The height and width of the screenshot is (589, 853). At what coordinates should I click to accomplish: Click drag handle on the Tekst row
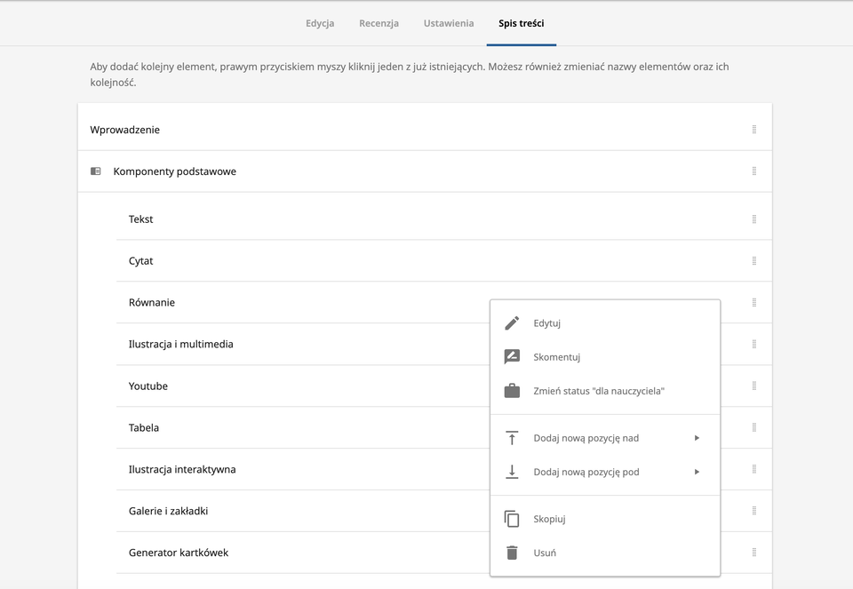coord(753,219)
